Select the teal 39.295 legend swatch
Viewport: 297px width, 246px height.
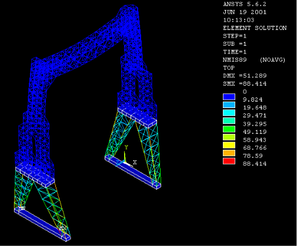(x=229, y=121)
